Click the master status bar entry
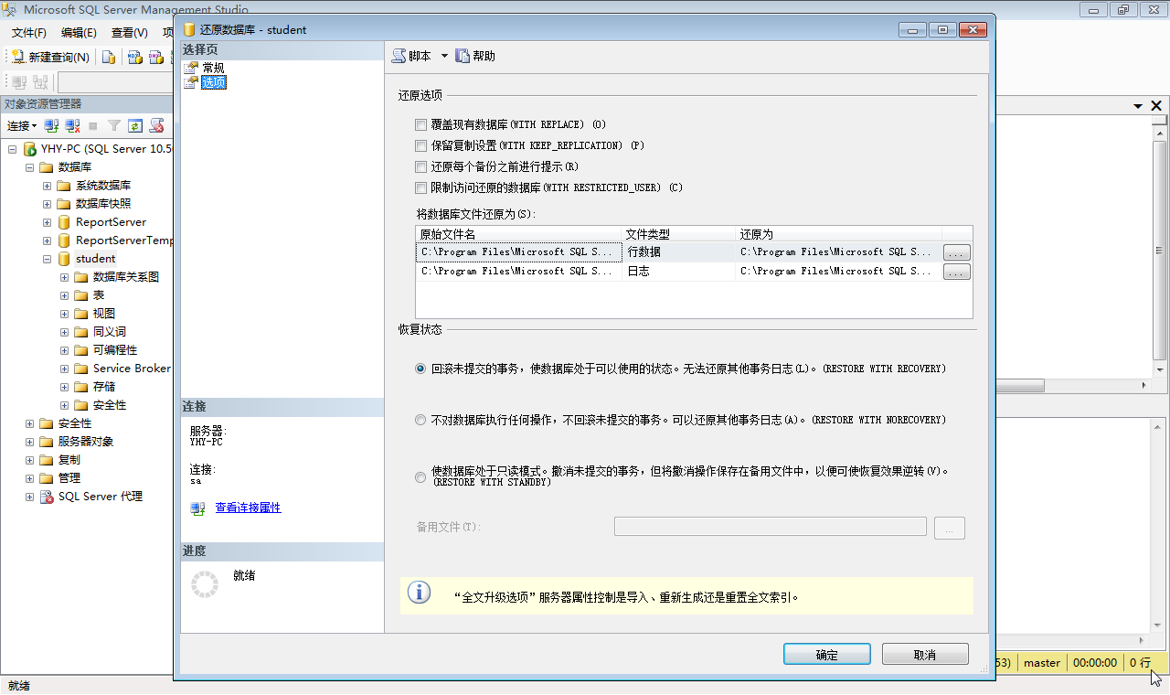Screen dimensions: 1170x695 click(x=1041, y=663)
